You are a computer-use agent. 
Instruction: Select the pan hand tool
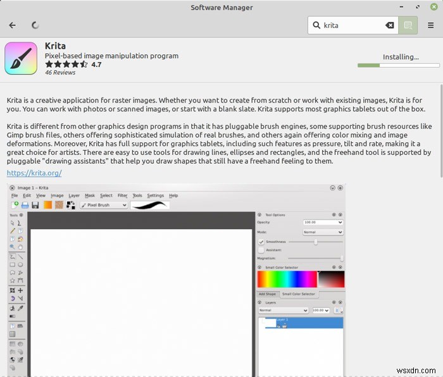(x=20, y=247)
